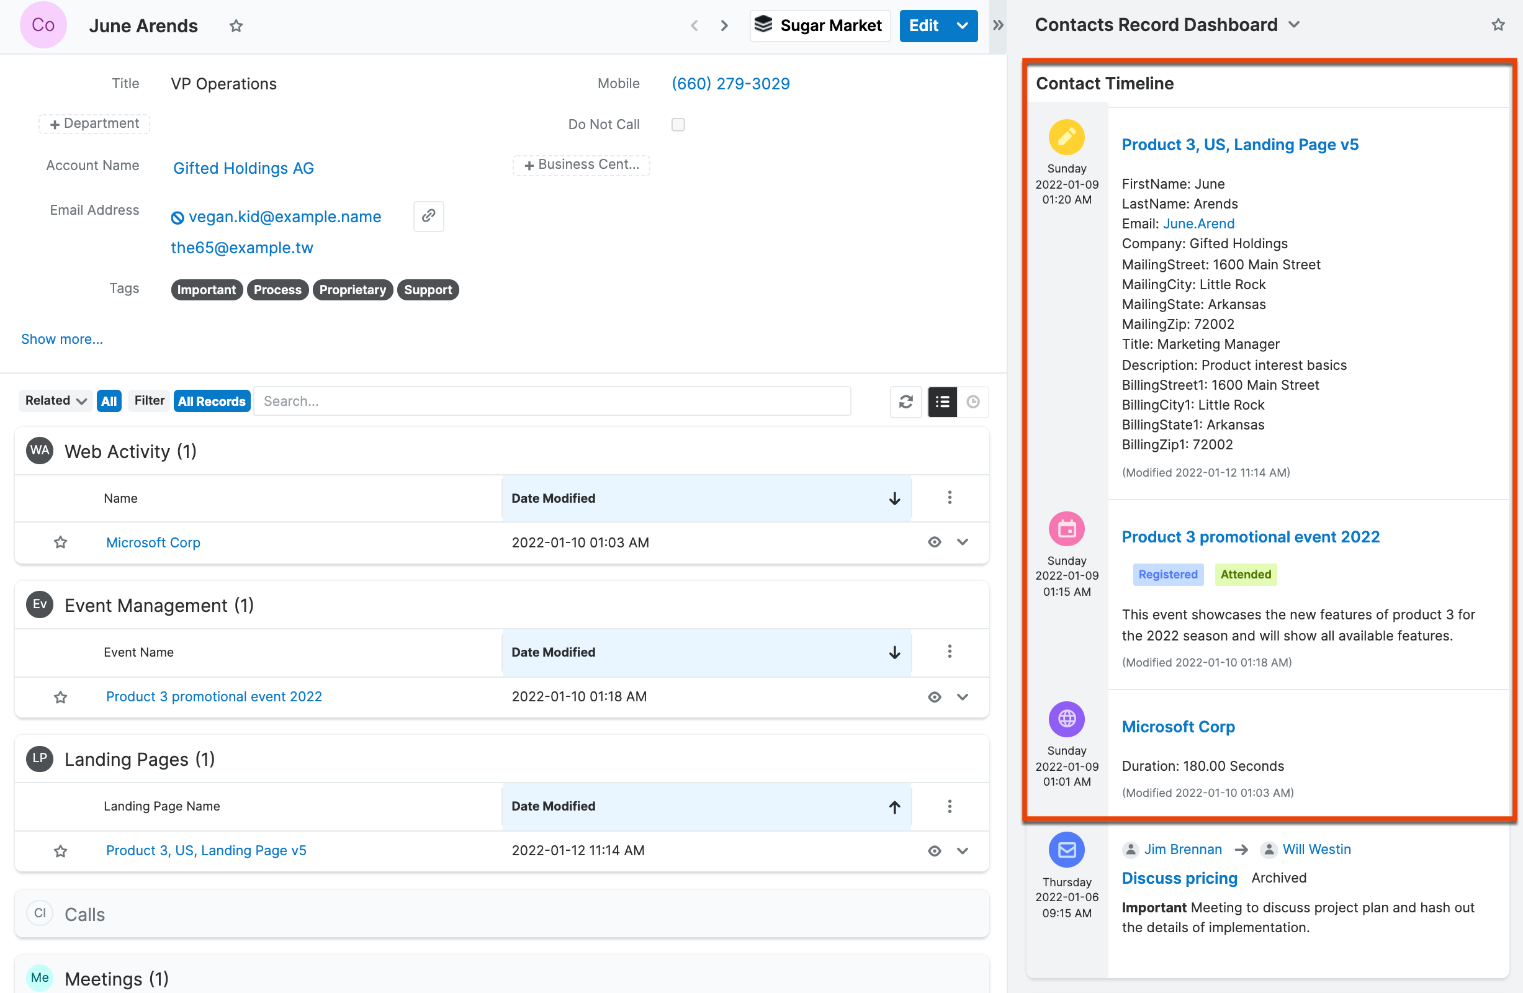Open Web Activity column options menu
This screenshot has height=993, width=1523.
[x=949, y=497]
